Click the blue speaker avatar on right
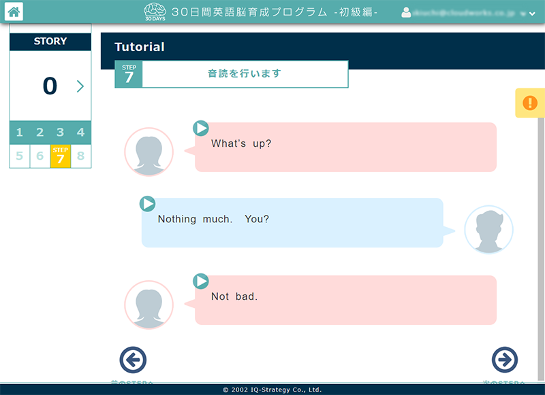The height and width of the screenshot is (395, 545). pos(488,229)
